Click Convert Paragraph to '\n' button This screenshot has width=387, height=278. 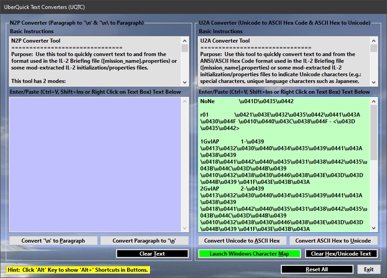[145, 241]
